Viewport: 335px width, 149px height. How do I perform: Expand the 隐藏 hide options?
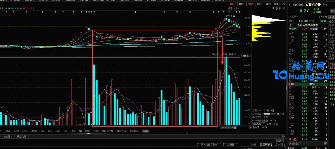click(277, 4)
